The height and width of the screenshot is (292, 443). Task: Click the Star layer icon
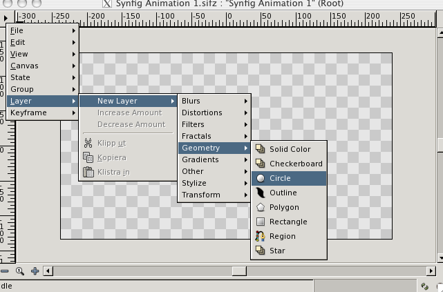click(261, 251)
